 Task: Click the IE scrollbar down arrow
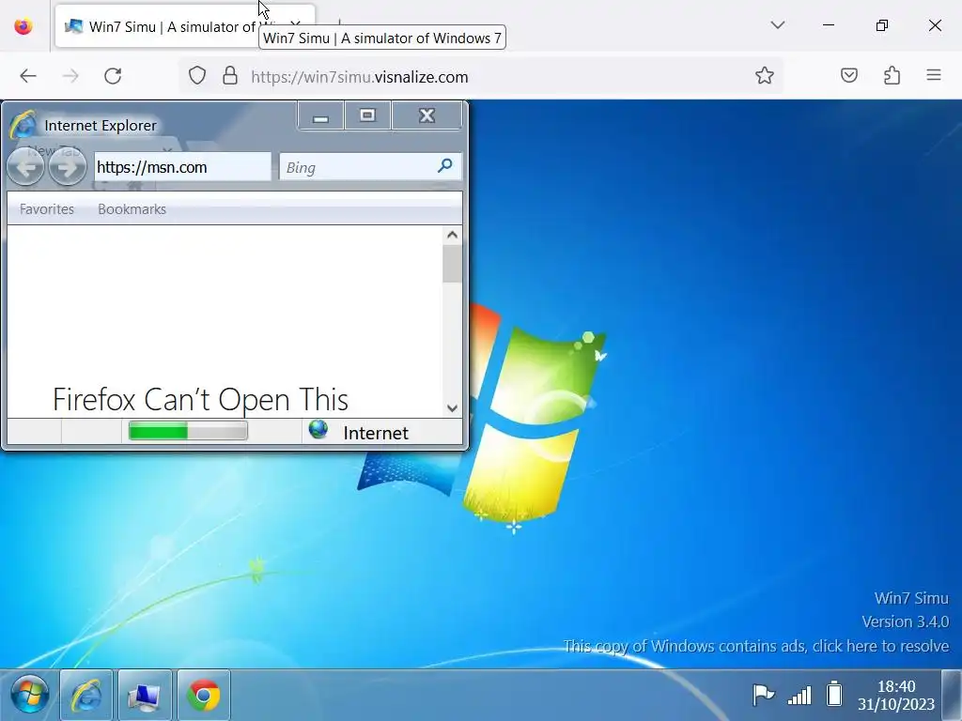point(452,407)
